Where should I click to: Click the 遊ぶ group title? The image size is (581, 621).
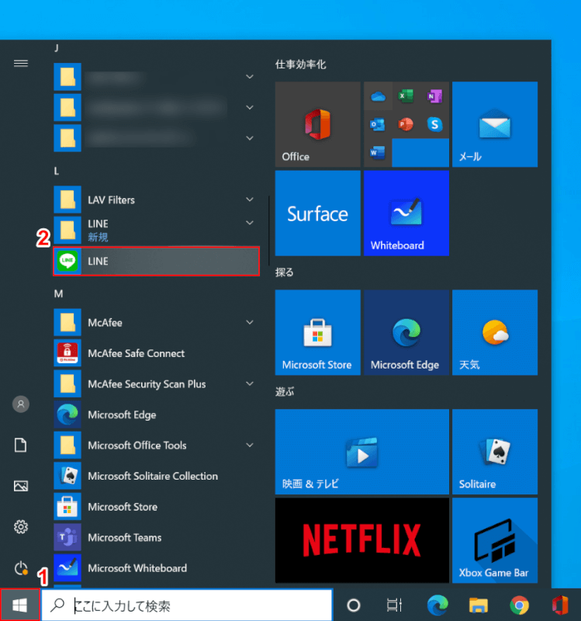[x=285, y=392]
